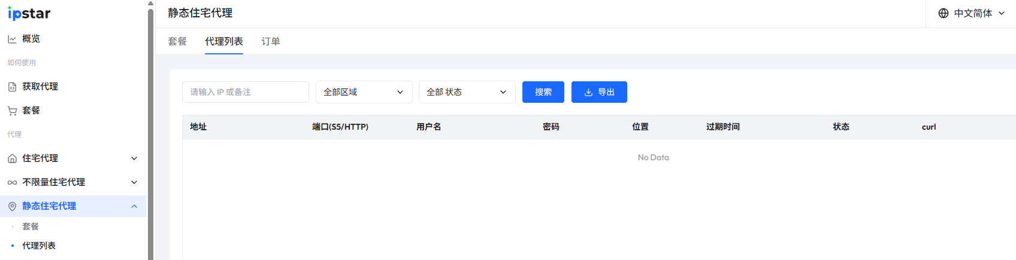Viewport: 1016px width, 260px height.
Task: Click the shopping cart icon beside 套餐
Action: pos(12,111)
